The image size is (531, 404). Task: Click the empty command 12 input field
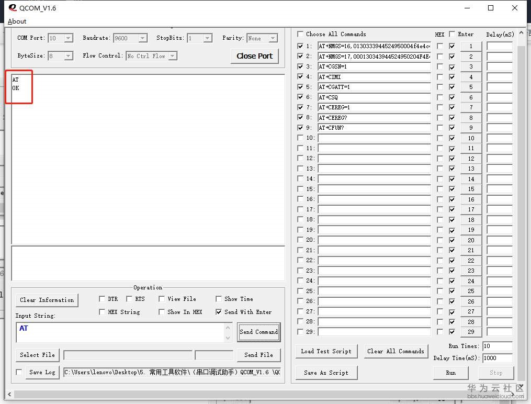[x=374, y=159]
